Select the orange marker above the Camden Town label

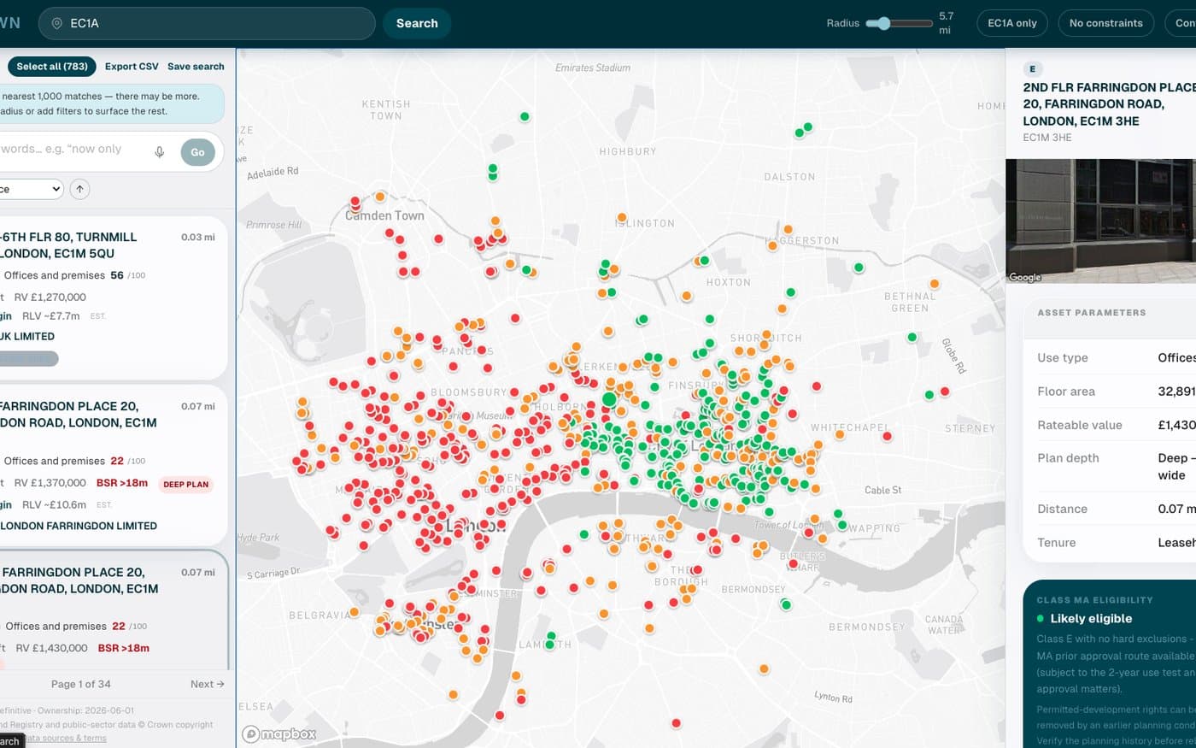coord(380,197)
